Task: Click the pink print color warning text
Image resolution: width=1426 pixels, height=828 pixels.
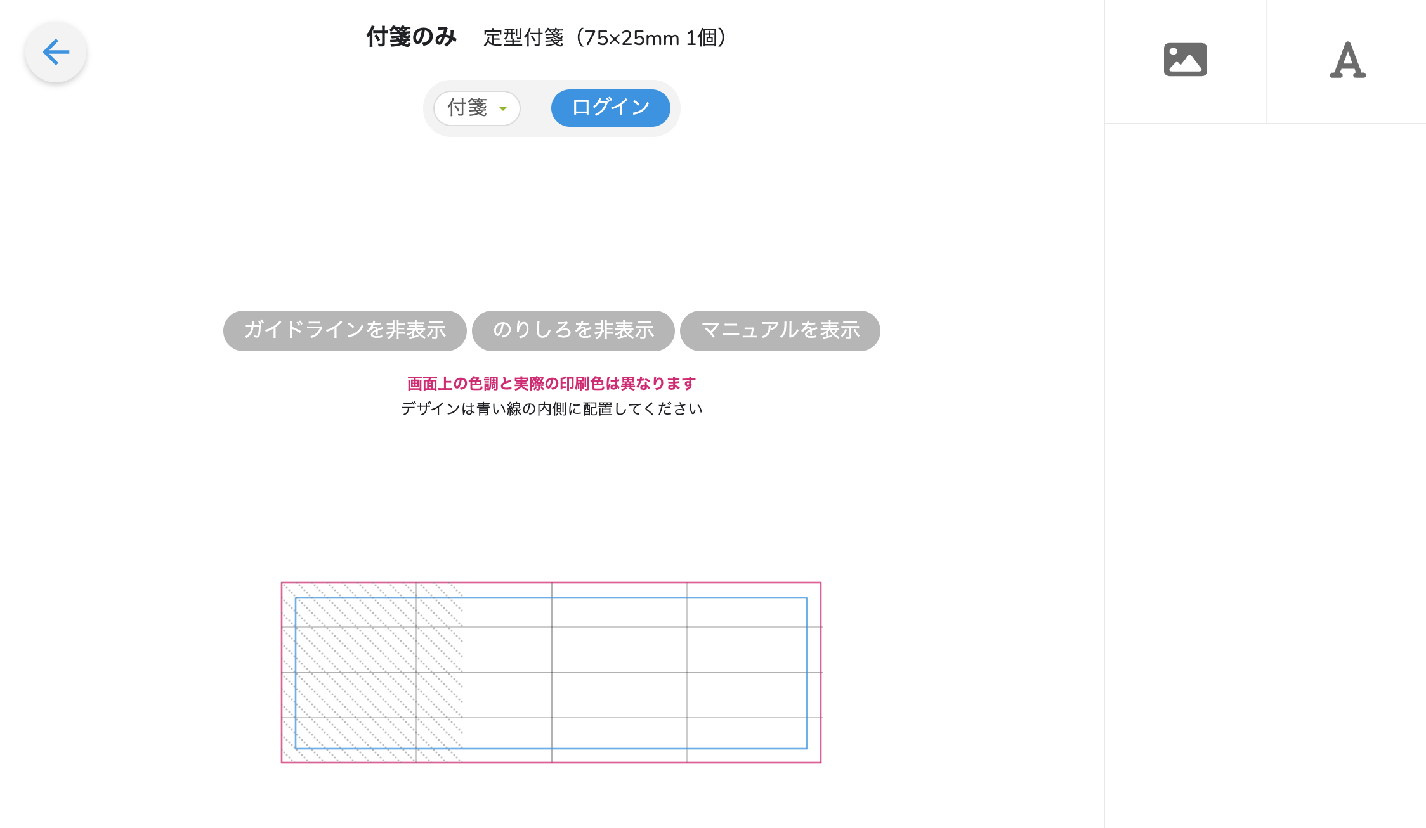Action: pos(551,384)
